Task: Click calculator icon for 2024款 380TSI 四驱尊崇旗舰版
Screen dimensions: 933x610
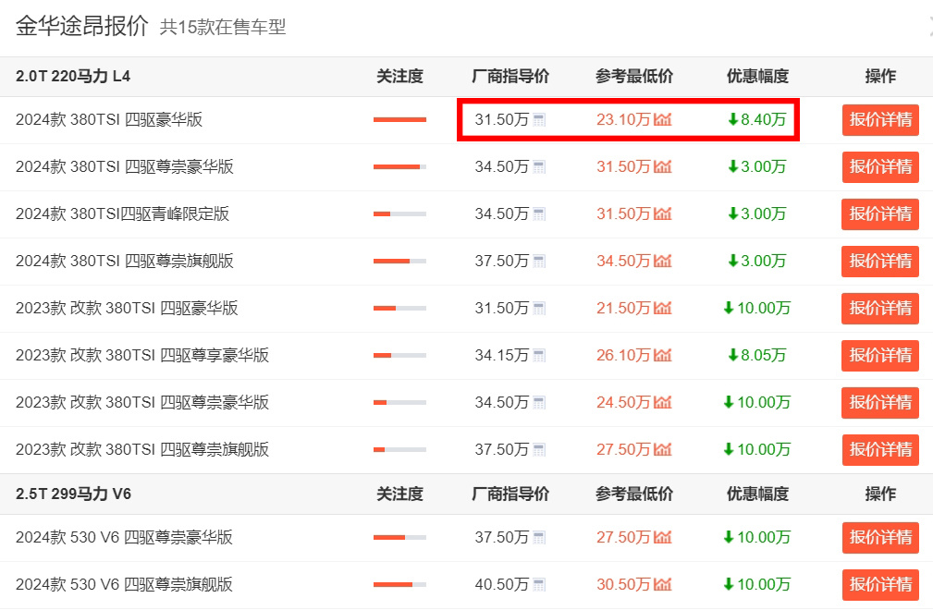Action: coord(539,261)
